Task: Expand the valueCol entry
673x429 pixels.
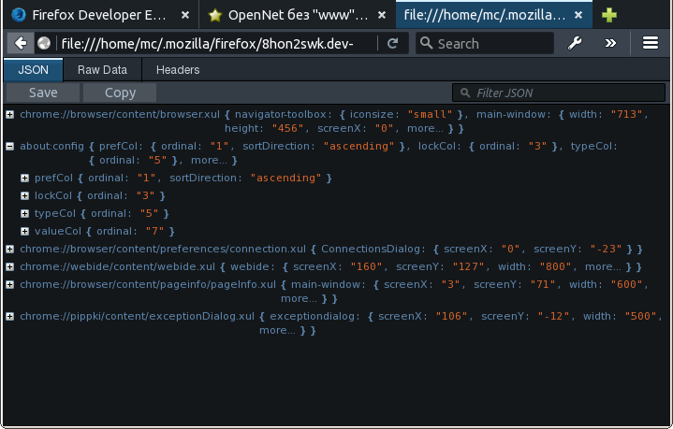Action: click(24, 231)
